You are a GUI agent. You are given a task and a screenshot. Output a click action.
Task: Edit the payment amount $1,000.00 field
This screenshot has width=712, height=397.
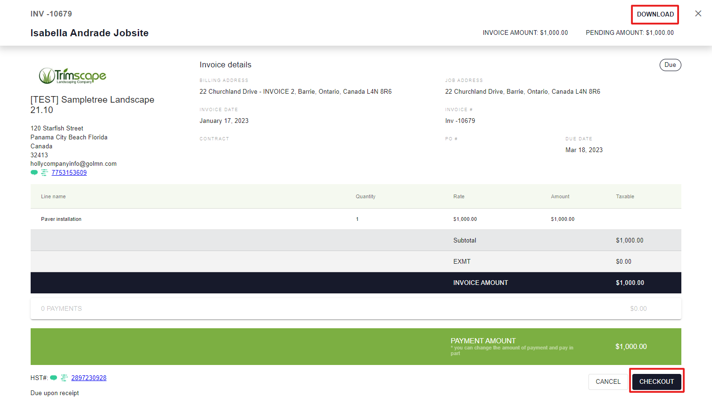point(631,347)
